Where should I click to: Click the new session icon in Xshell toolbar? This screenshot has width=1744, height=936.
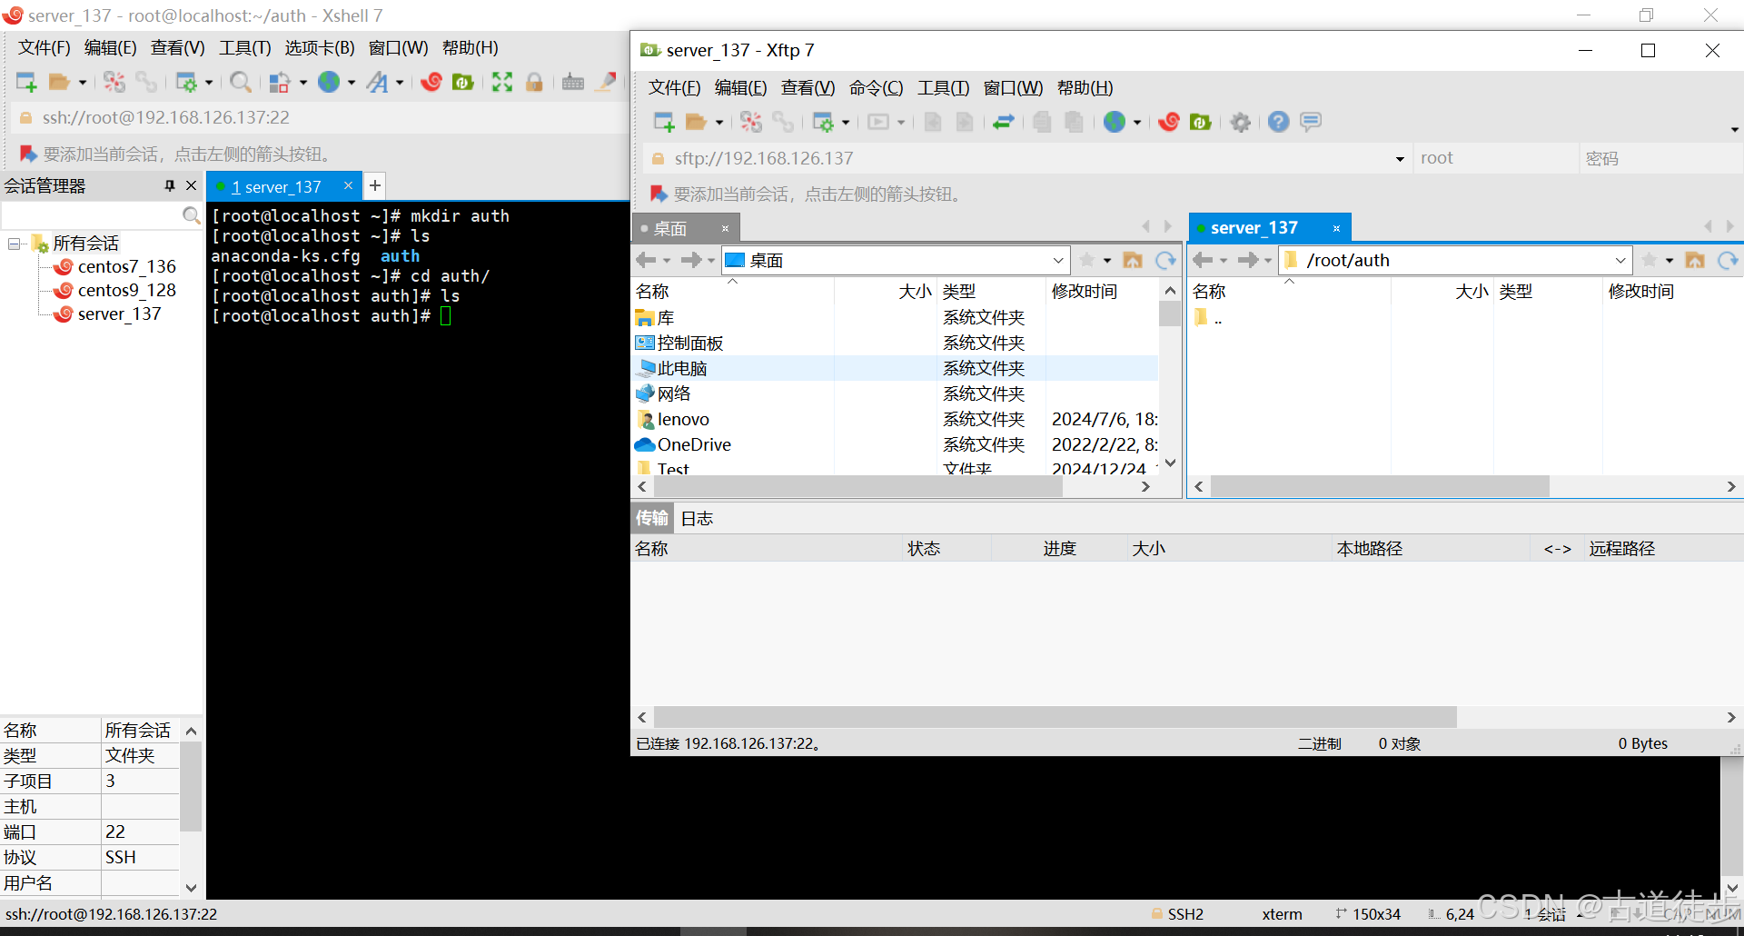click(26, 83)
